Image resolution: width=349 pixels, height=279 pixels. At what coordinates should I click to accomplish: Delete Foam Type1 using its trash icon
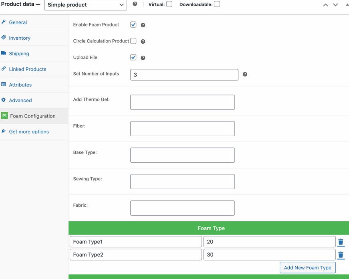coord(341,241)
